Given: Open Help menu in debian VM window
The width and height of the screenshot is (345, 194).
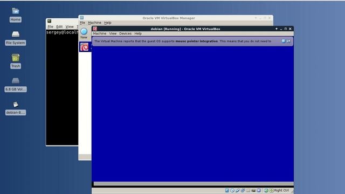Looking at the screenshot, I should 138,33.
